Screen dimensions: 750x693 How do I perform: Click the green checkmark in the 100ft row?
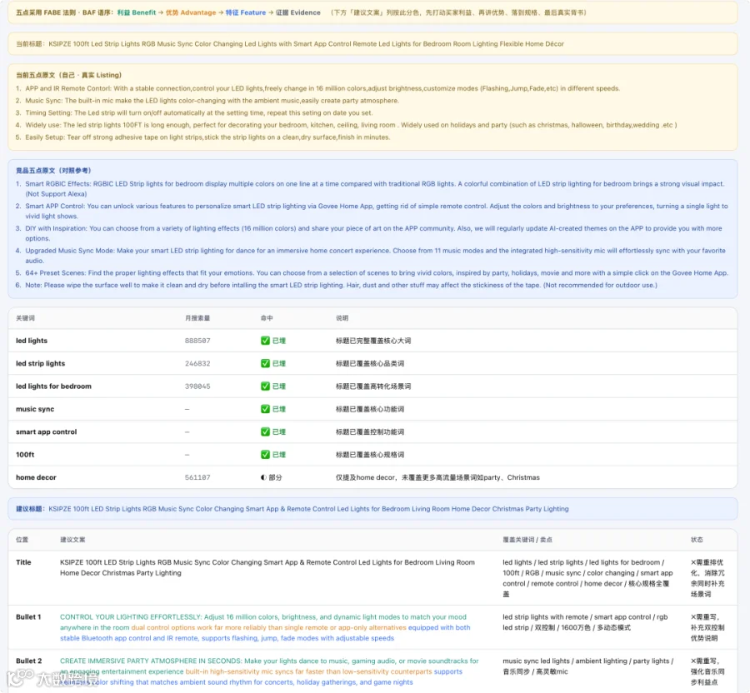[265, 455]
